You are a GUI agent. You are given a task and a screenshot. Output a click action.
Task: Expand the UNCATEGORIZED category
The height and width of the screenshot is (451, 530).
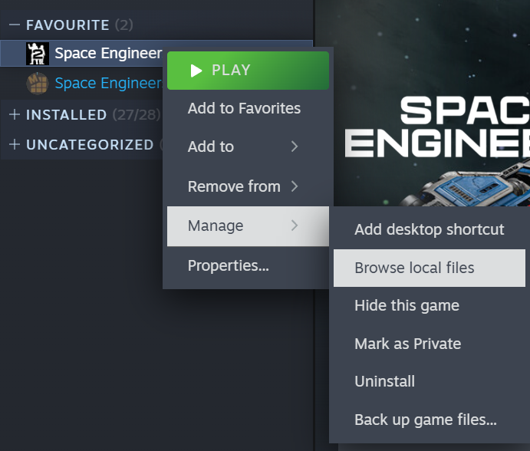[14, 145]
